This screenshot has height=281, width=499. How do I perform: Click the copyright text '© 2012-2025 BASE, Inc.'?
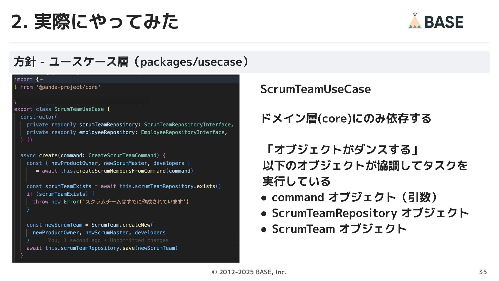click(x=249, y=272)
